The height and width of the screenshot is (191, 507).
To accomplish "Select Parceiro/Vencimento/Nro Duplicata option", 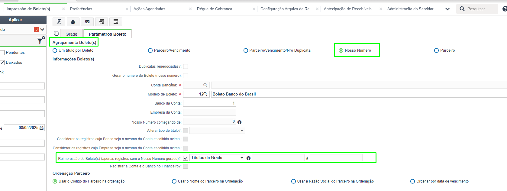I will pyautogui.click(x=246, y=50).
